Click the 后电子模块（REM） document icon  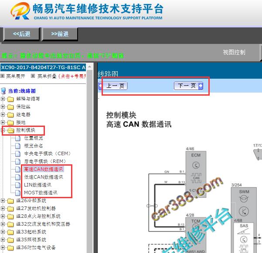coord(18,162)
